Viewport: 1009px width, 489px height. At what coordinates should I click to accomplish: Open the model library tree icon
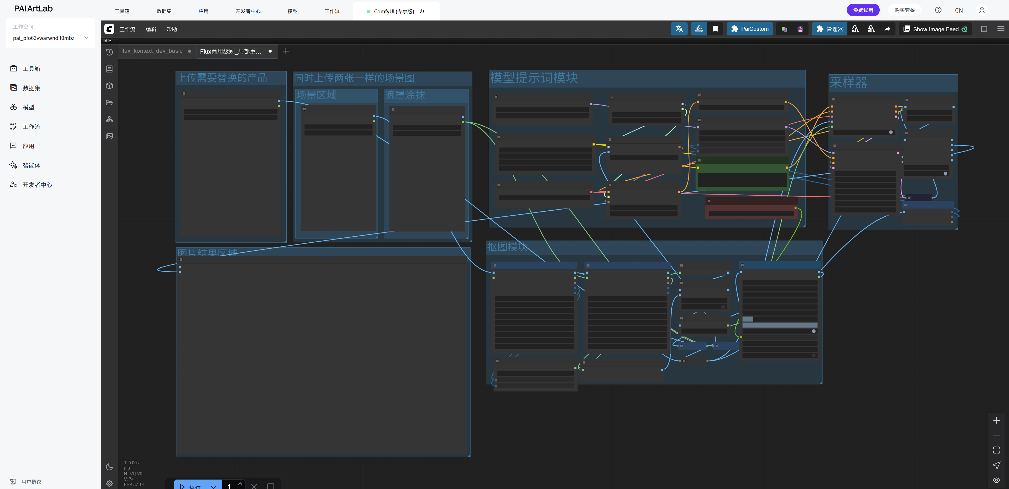[x=109, y=119]
